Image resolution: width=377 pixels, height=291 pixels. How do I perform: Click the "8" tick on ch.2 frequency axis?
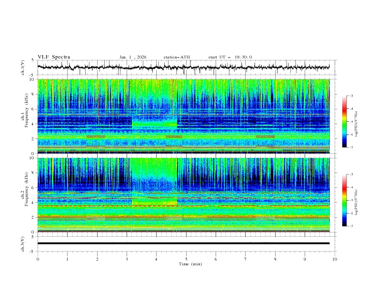pos(34,173)
